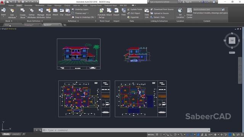Open the Edit Attribute tool

click(x=12, y=13)
